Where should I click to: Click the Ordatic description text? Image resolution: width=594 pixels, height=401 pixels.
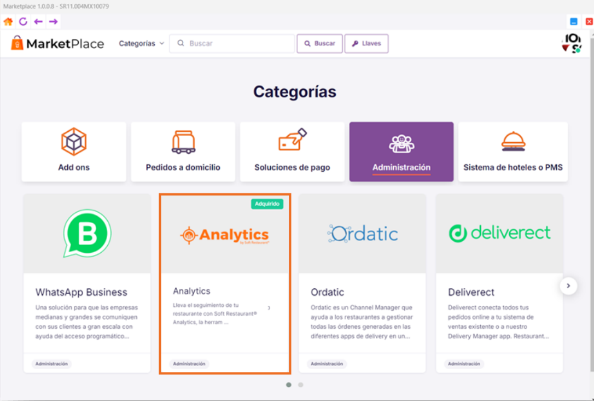(x=362, y=322)
